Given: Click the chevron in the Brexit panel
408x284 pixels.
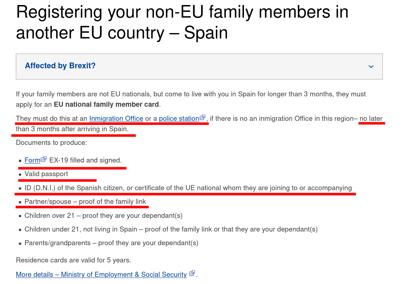Looking at the screenshot, I should tap(371, 67).
